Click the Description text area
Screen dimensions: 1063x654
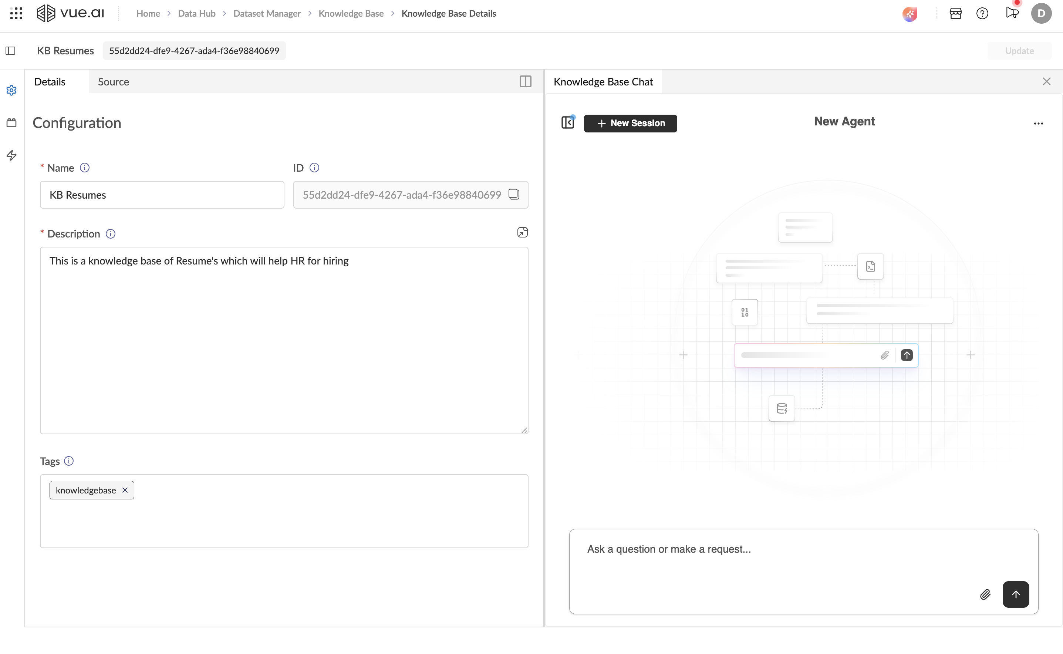click(284, 340)
